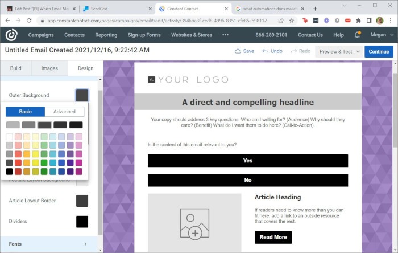
Task: Click the browser back arrow
Action: pos(7,21)
